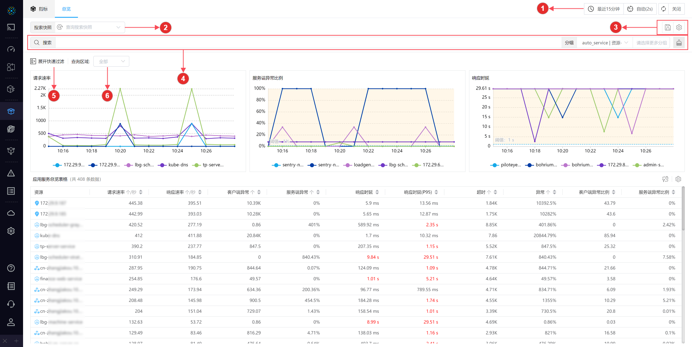Switch to the 指标 tab
This screenshot has height=347, width=692.
click(x=39, y=9)
